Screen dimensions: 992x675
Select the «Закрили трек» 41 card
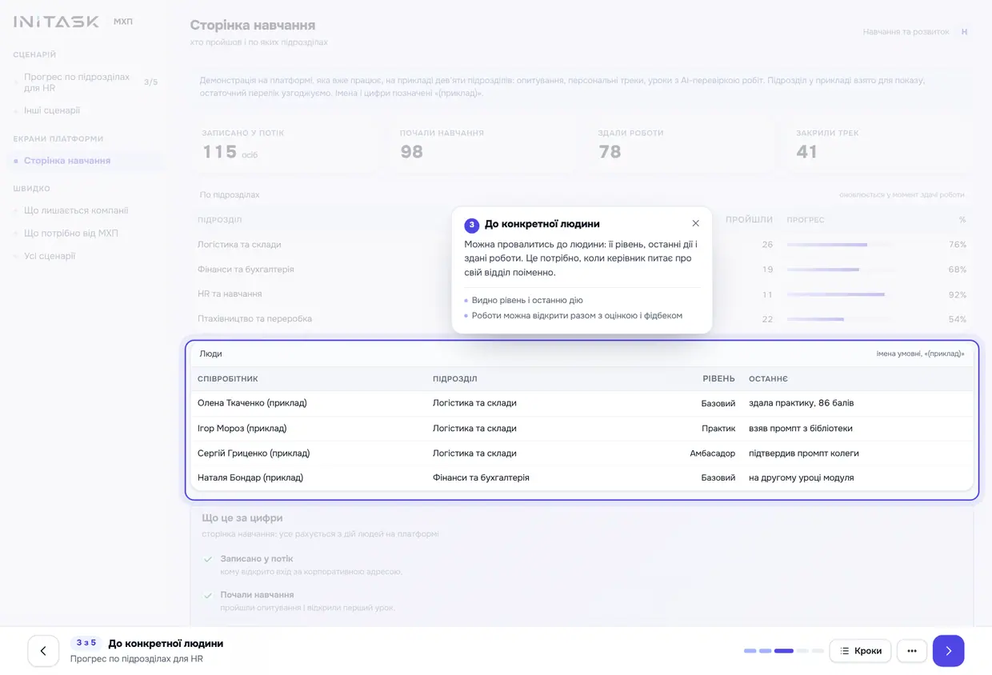pos(880,144)
